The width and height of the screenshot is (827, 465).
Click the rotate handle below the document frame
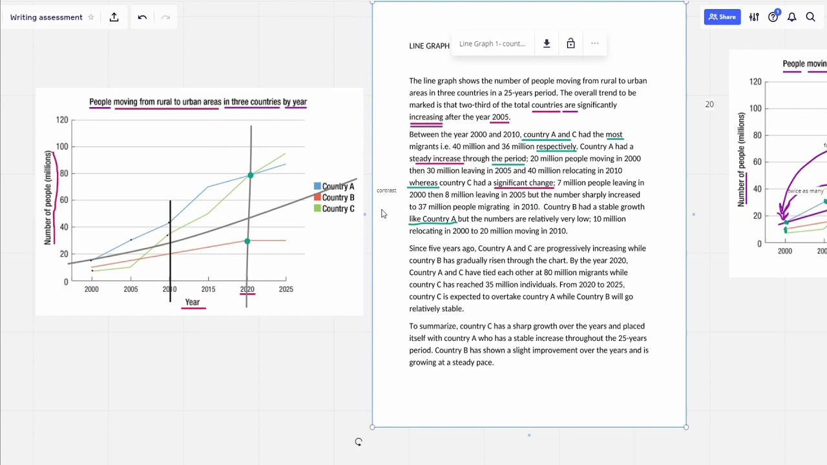(359, 442)
